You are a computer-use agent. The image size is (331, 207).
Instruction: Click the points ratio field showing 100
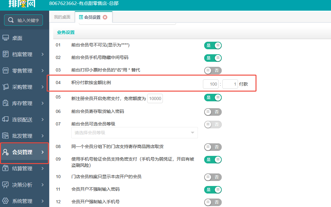coord(211,84)
